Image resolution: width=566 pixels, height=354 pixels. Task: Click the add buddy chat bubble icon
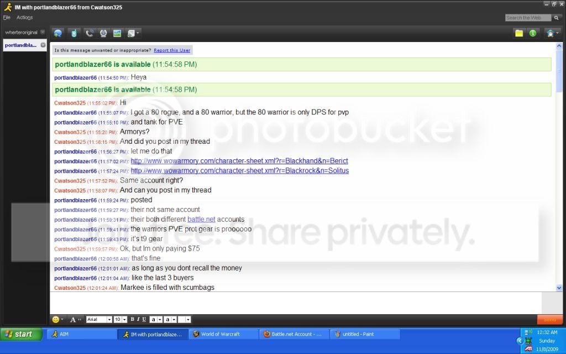[x=57, y=33]
